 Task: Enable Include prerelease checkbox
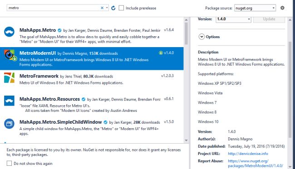click(121, 8)
